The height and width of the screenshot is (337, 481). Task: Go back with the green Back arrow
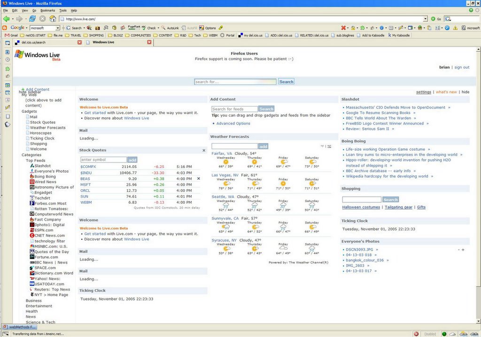tap(6, 19)
